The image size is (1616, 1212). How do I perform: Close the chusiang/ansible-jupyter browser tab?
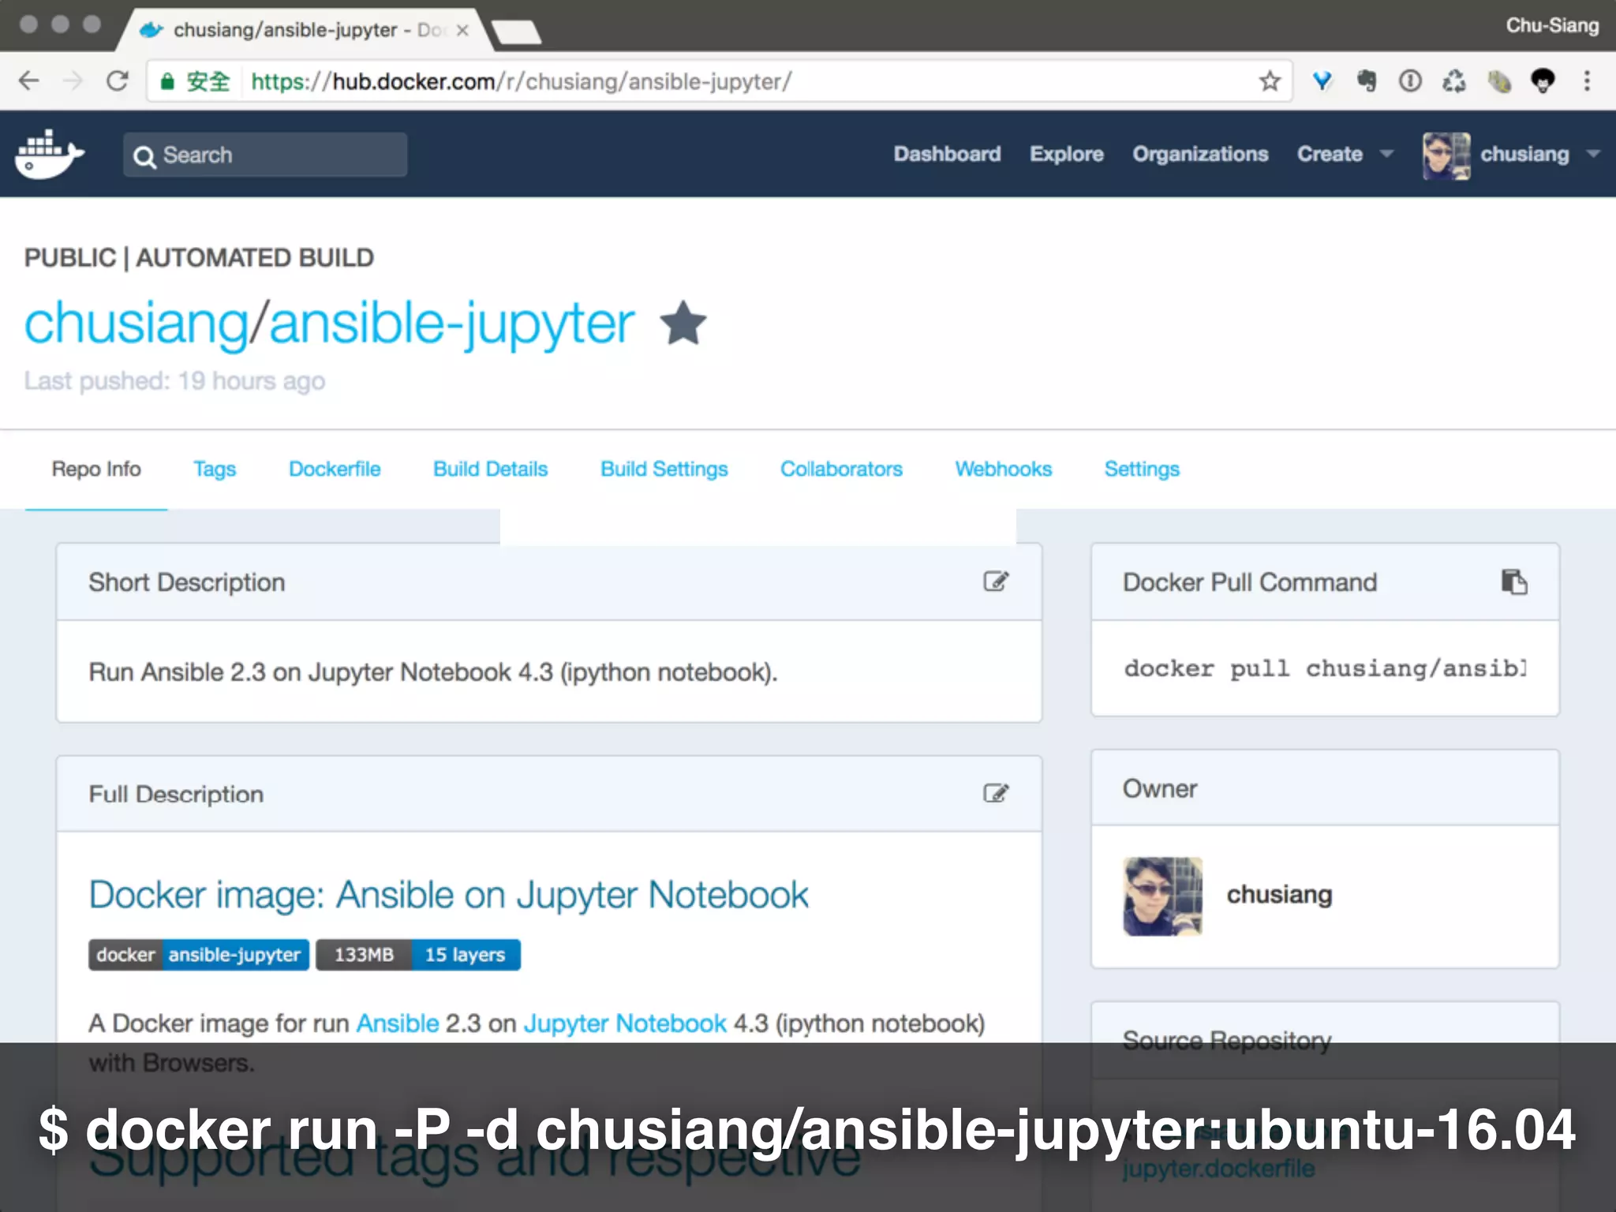(462, 30)
